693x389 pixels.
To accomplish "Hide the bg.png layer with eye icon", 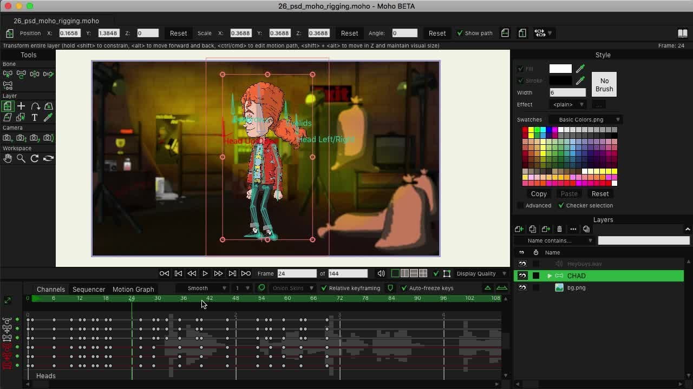I will coord(522,287).
